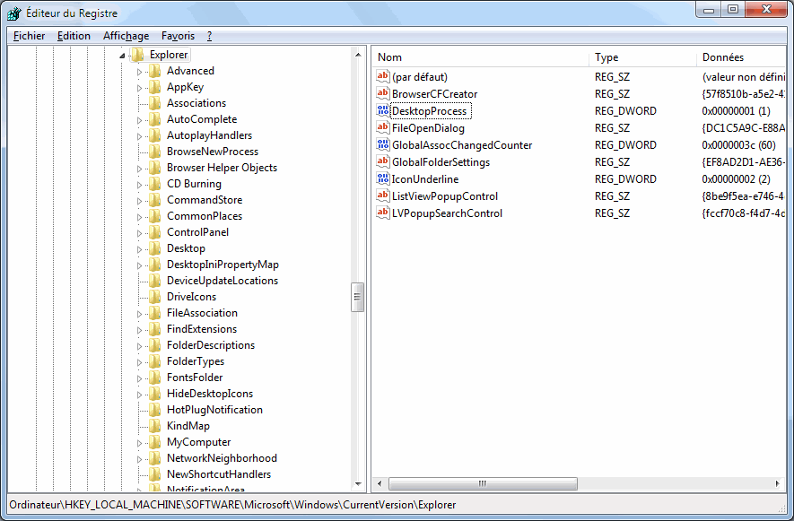Select the IconUnderline value name
794x521 pixels.
[425, 179]
